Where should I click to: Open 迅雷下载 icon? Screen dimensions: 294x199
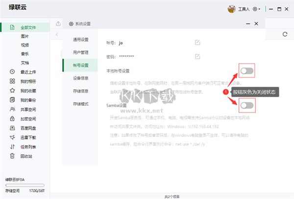pos(12,137)
